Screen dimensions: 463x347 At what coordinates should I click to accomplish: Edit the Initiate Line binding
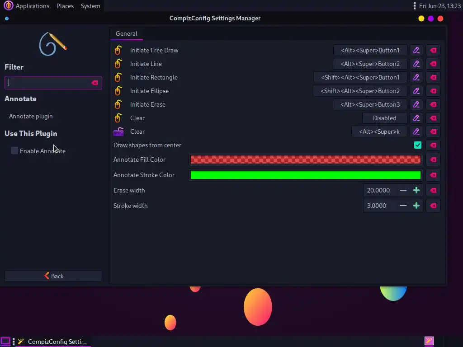coord(416,64)
